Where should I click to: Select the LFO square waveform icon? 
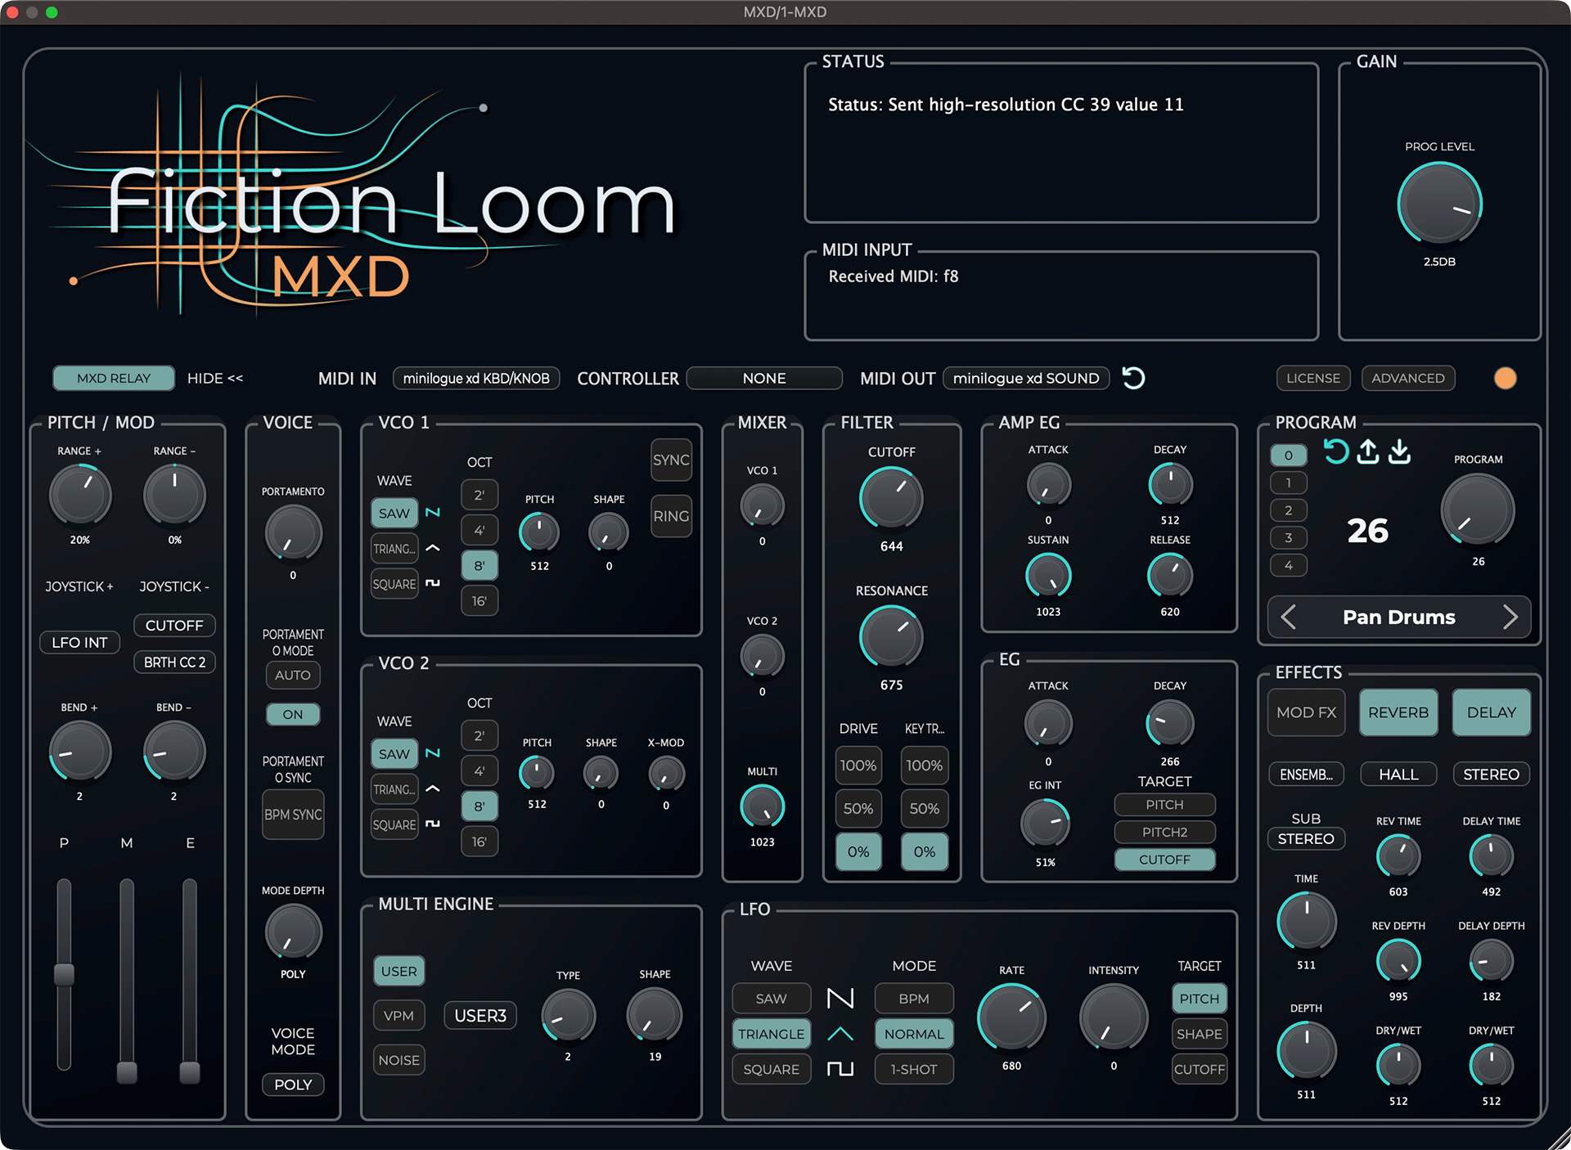(x=840, y=1069)
